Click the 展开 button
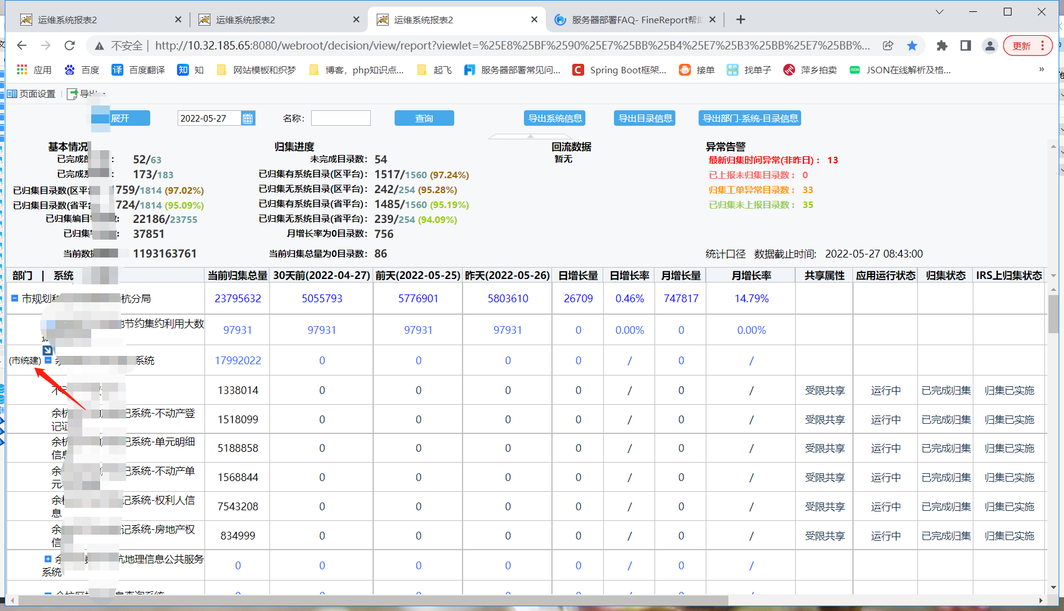This screenshot has height=611, width=1064. point(120,118)
